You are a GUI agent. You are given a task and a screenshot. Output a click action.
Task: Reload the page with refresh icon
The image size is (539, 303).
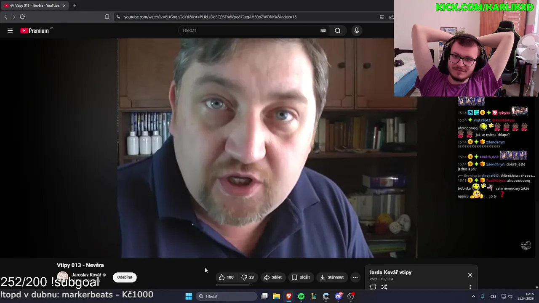(x=22, y=17)
